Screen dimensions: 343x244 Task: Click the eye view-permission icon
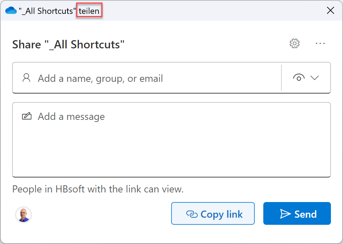click(299, 78)
